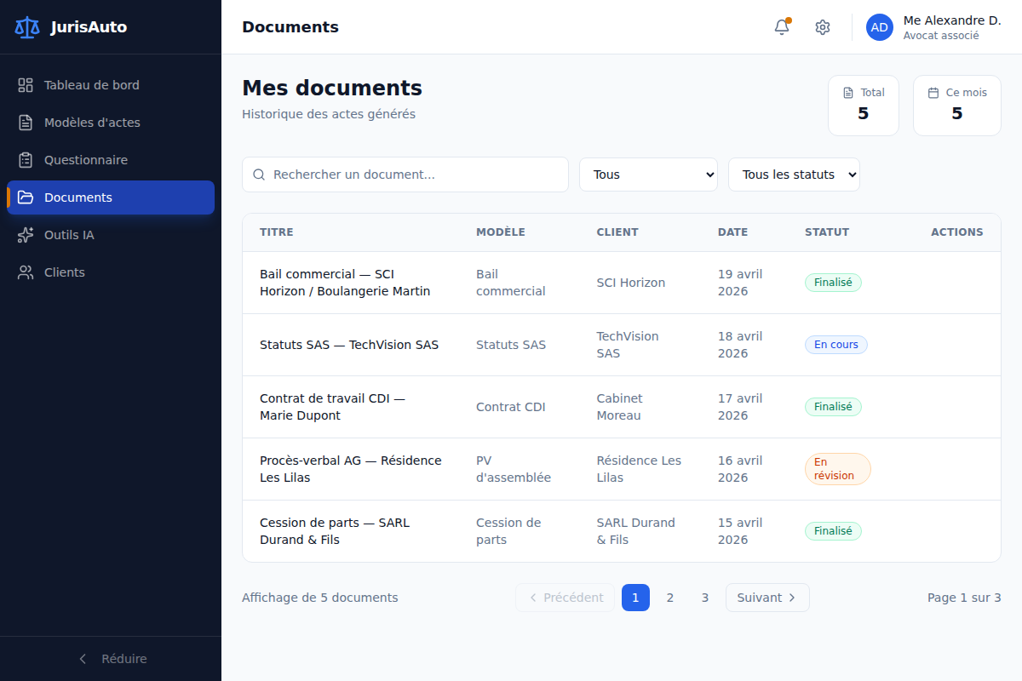Open settings via the gear icon
1022x681 pixels.
[x=822, y=27]
